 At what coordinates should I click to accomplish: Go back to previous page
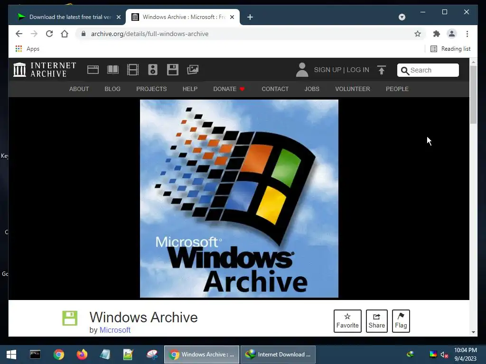tap(19, 34)
